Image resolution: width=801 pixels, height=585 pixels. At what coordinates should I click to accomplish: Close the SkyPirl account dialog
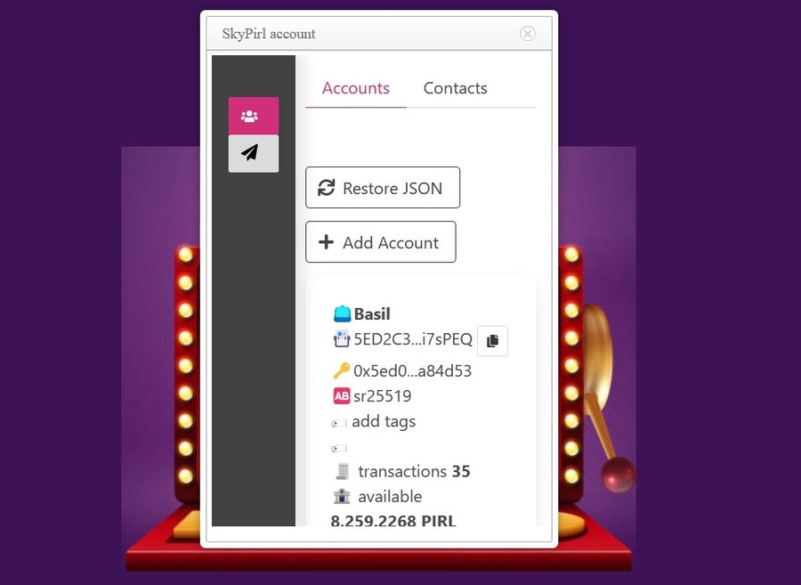point(528,34)
